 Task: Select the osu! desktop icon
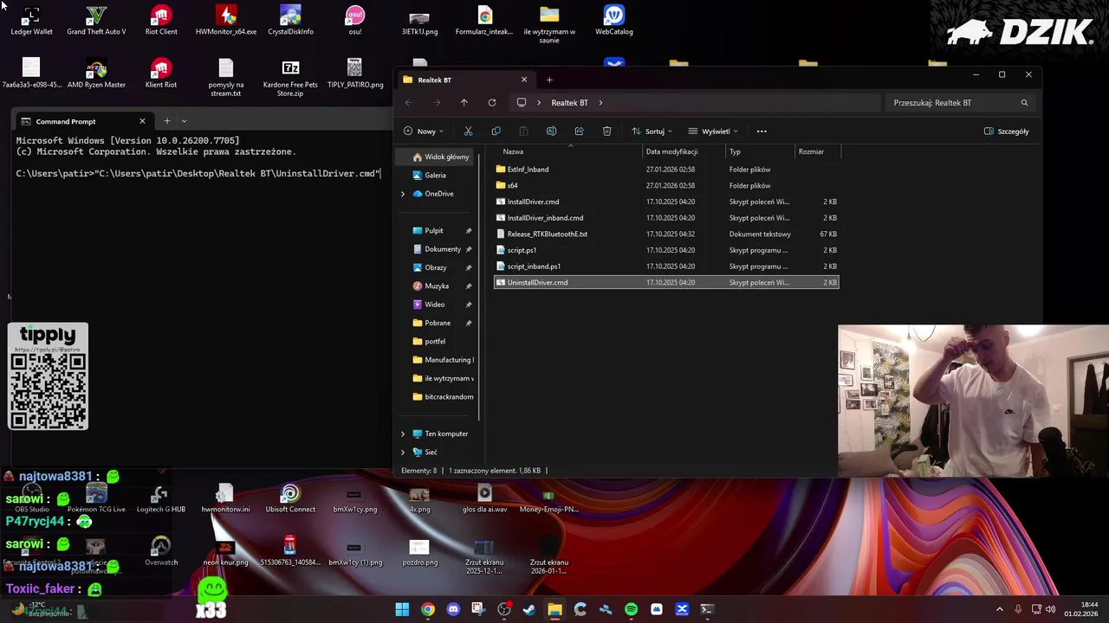coord(355,21)
